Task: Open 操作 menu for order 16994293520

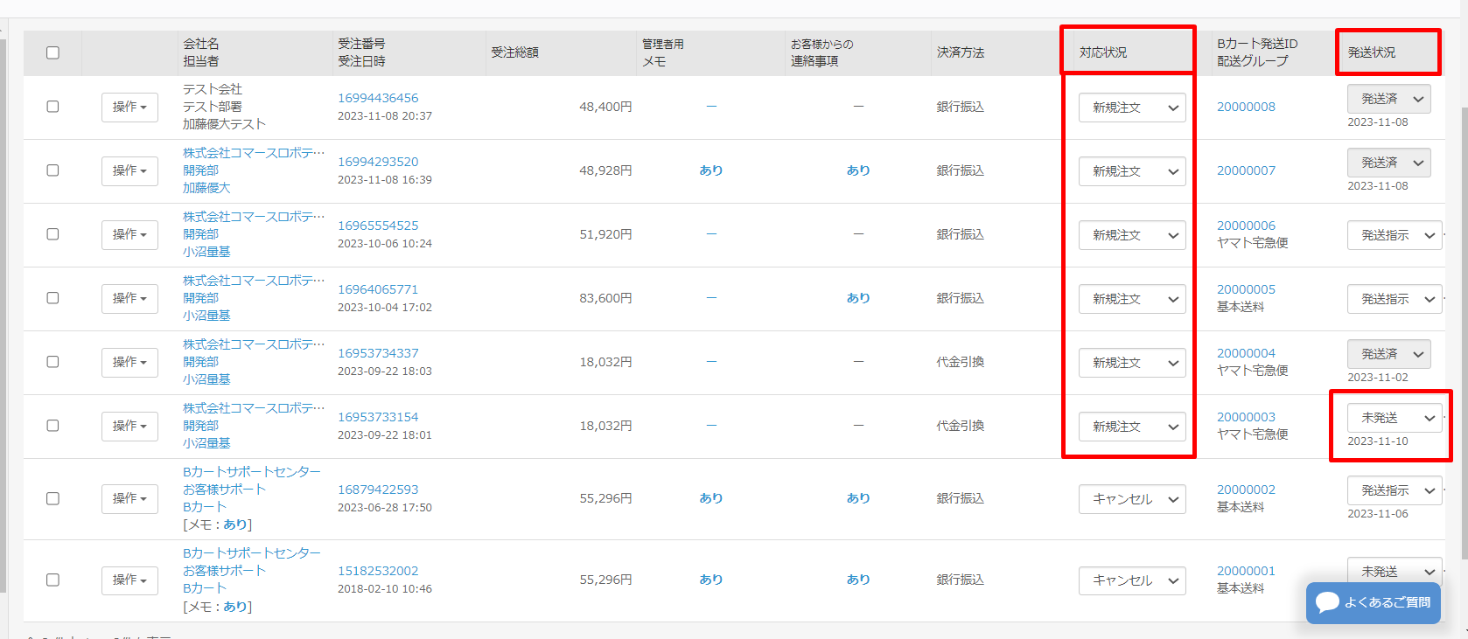Action: coord(129,170)
